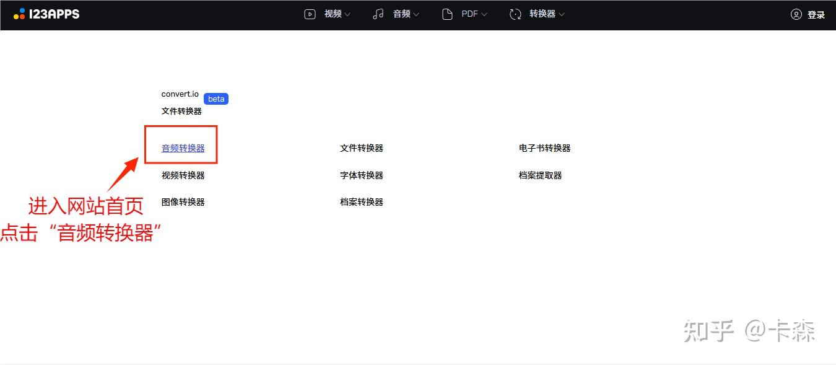Open the 电子书转换器 link
The image size is (836, 365).
pyautogui.click(x=545, y=148)
